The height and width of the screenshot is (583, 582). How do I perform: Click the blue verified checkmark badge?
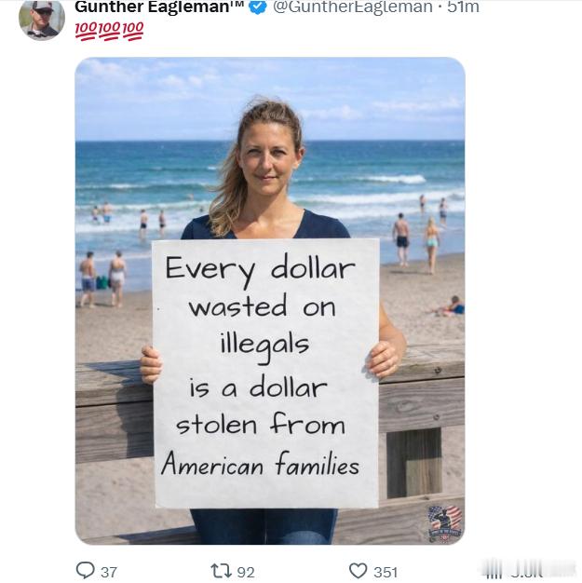point(257,7)
